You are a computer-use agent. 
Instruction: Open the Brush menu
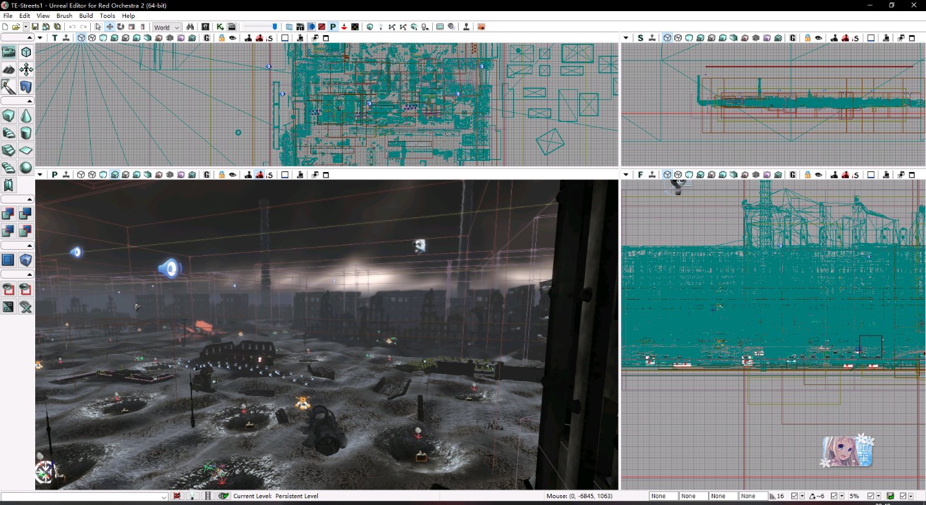[x=64, y=16]
